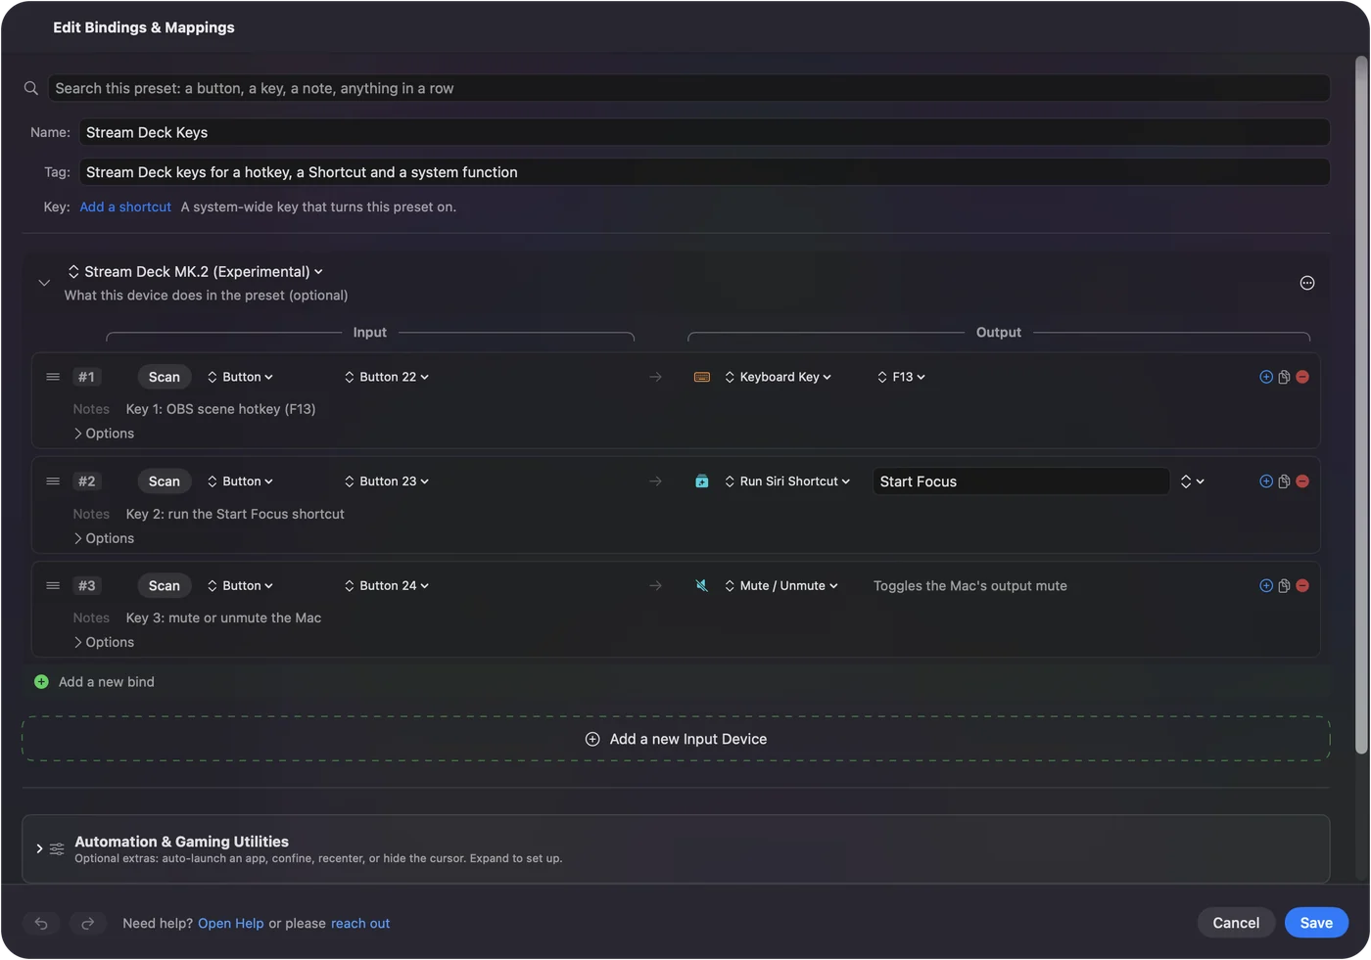
Task: Open the Button 22 input dropdown
Action: pyautogui.click(x=387, y=377)
